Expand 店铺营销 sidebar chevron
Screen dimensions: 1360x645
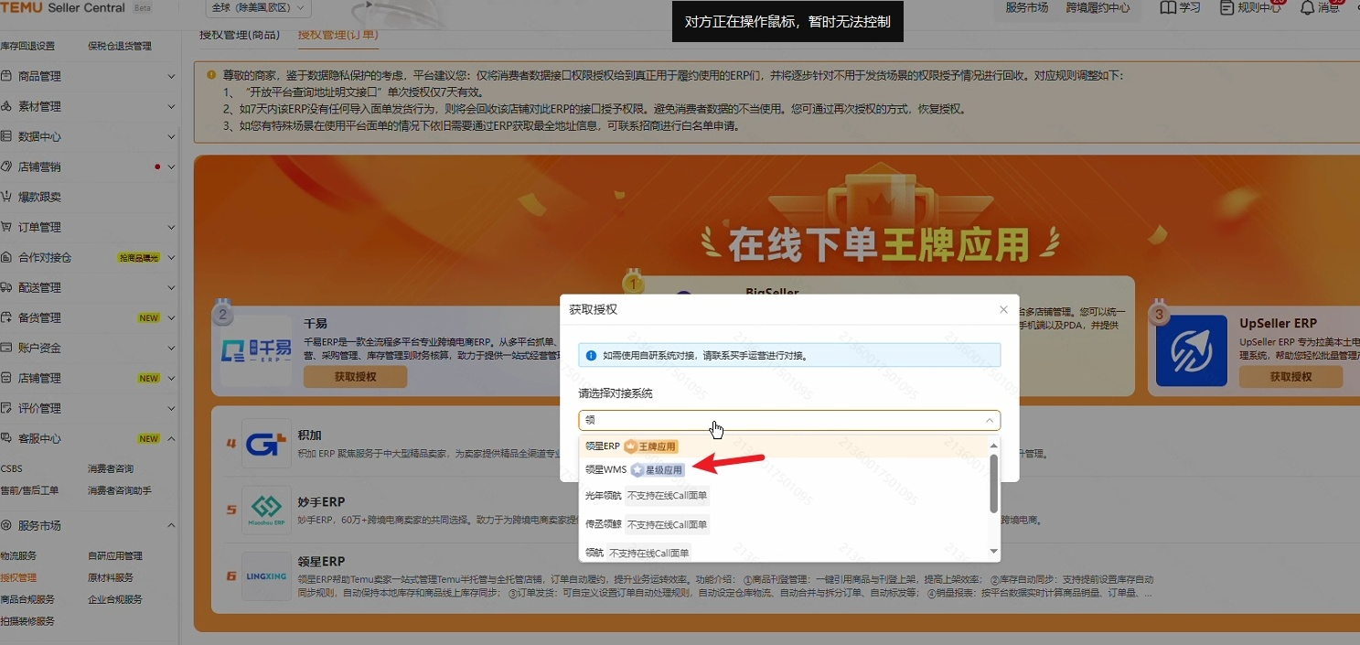tap(171, 167)
